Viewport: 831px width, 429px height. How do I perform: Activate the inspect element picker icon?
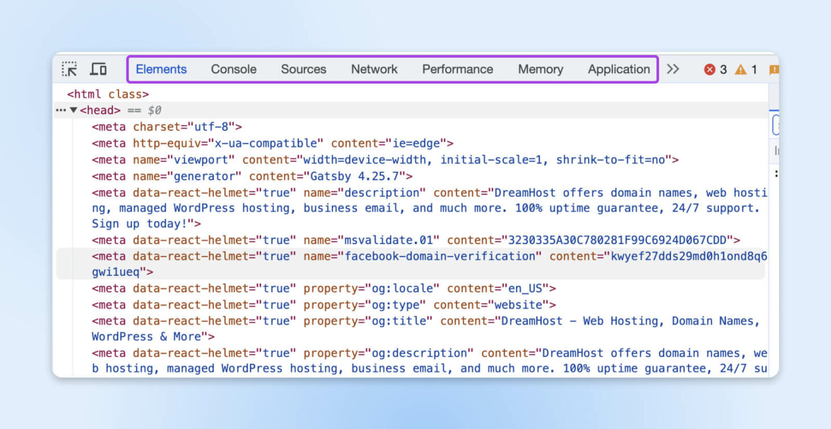point(69,69)
